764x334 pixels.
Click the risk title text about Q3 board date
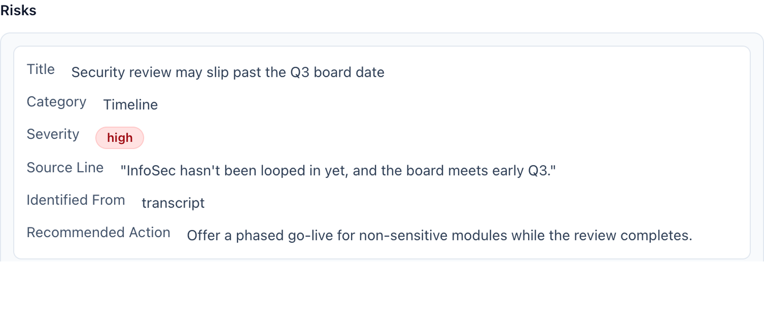[228, 72]
